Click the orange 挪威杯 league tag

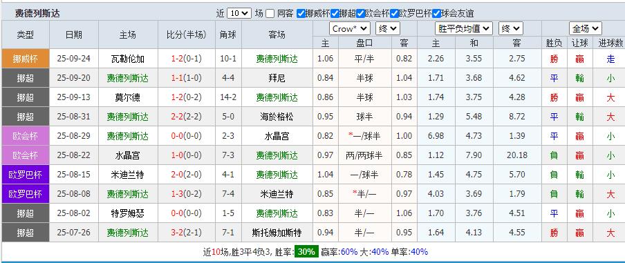click(x=26, y=59)
